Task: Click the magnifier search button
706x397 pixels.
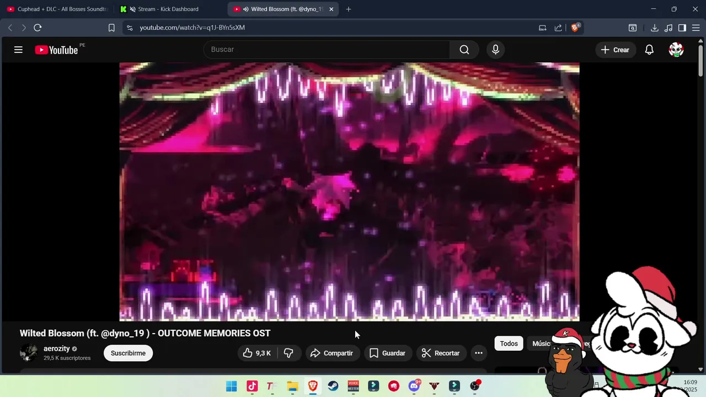Action: [464, 50]
